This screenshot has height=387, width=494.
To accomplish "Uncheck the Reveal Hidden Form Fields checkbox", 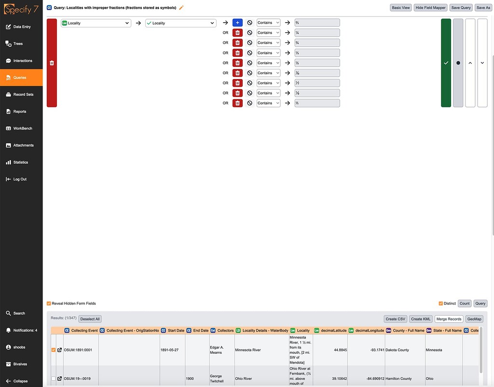I will (x=49, y=303).
